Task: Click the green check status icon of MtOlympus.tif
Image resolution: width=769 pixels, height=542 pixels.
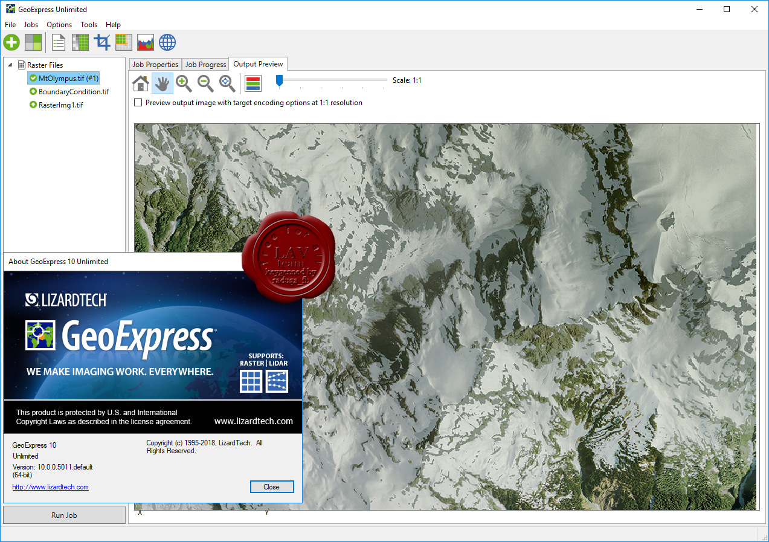Action: pyautogui.click(x=33, y=78)
